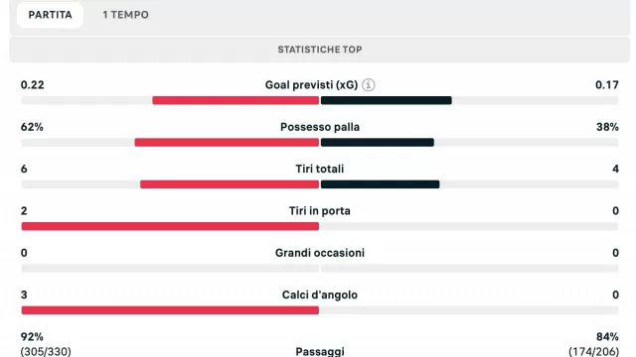Select the Calci d'angolo label

[320, 296]
